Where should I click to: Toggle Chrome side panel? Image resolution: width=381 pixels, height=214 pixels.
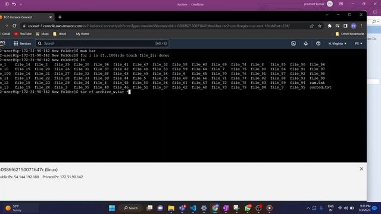pos(345,26)
